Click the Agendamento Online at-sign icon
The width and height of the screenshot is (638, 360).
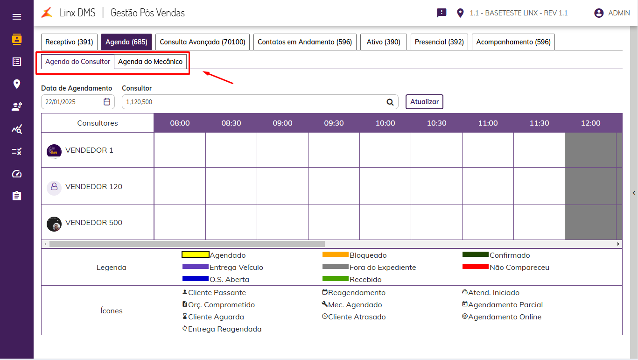click(465, 317)
